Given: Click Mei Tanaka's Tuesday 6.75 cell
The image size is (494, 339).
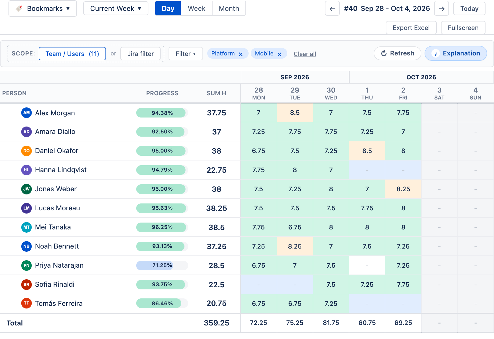Looking at the screenshot, I should (x=295, y=227).
